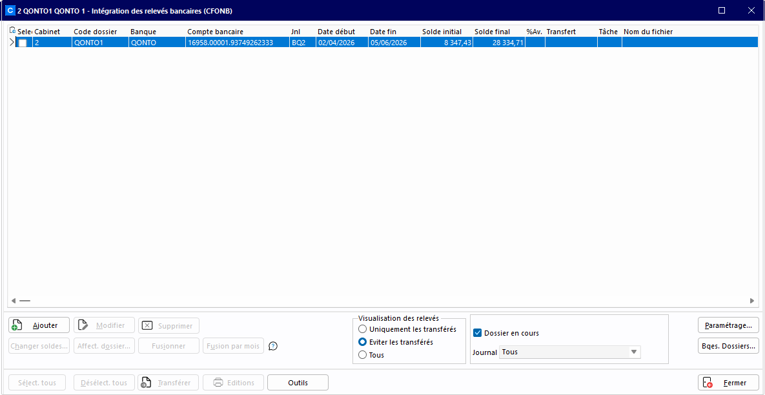Click the 05/06/2026 end date cell
Screen dimensions: 765x395
394,43
